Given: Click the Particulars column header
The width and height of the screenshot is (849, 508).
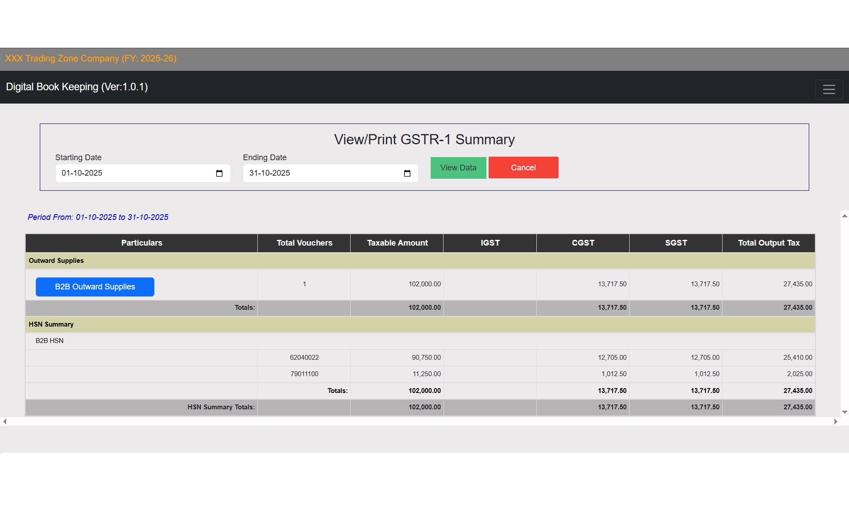Looking at the screenshot, I should (141, 243).
